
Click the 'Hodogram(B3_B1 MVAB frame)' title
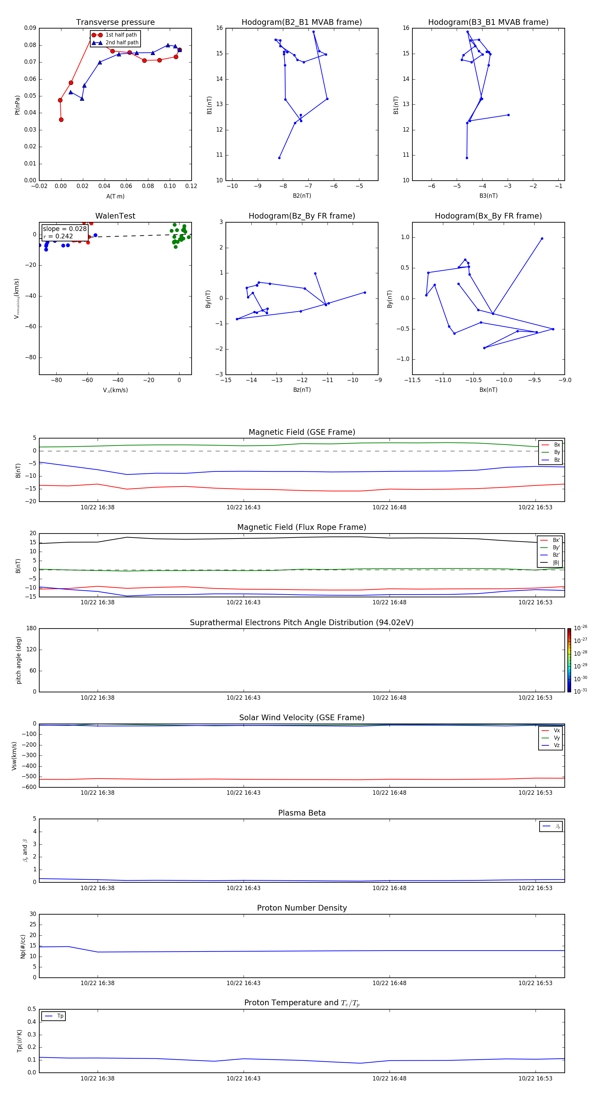[488, 22]
